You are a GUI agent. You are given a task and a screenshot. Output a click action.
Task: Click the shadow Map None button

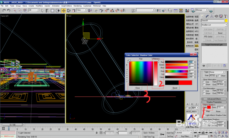click(x=218, y=111)
